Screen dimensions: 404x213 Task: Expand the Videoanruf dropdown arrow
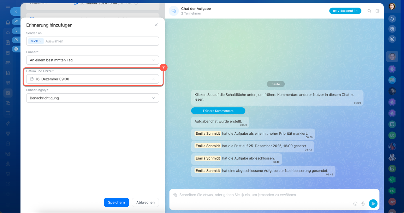click(358, 11)
